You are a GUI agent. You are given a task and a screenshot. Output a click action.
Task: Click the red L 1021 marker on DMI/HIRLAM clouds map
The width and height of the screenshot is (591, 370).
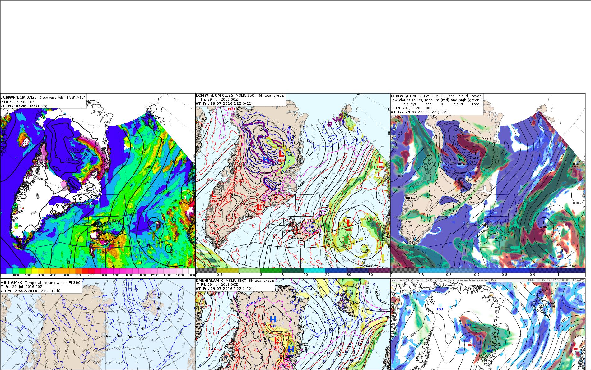point(470,342)
